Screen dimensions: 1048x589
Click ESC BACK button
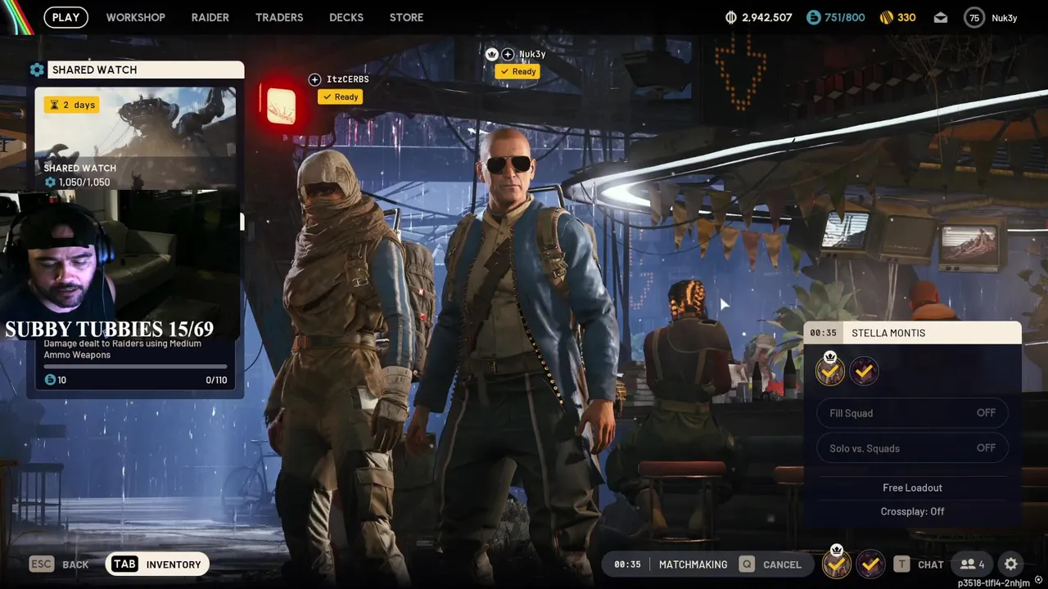pyautogui.click(x=59, y=564)
